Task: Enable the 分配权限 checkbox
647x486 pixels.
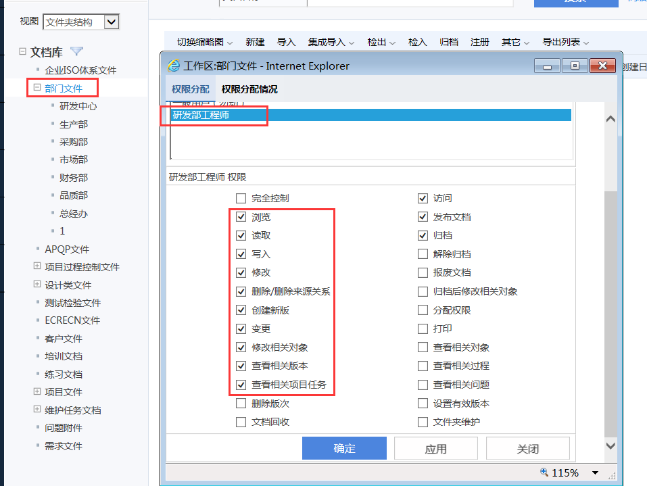Action: 423,310
